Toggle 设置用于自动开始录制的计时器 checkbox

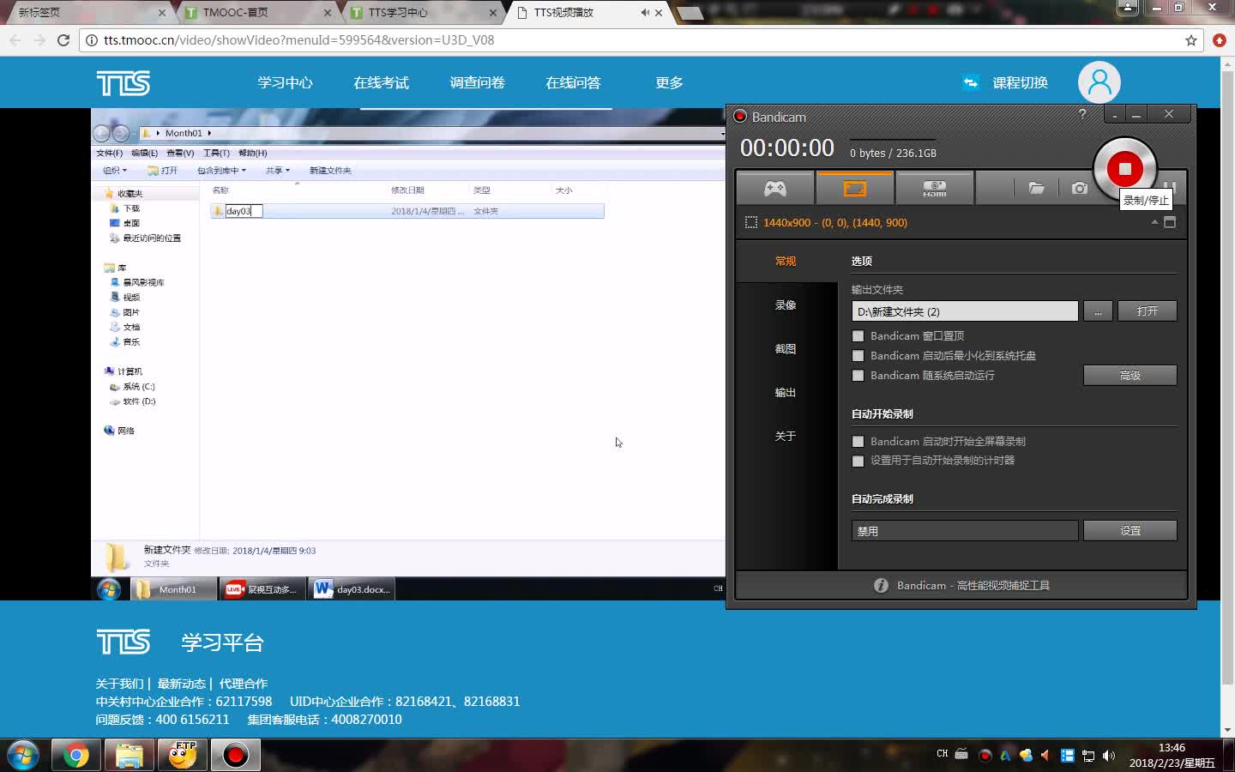(858, 461)
